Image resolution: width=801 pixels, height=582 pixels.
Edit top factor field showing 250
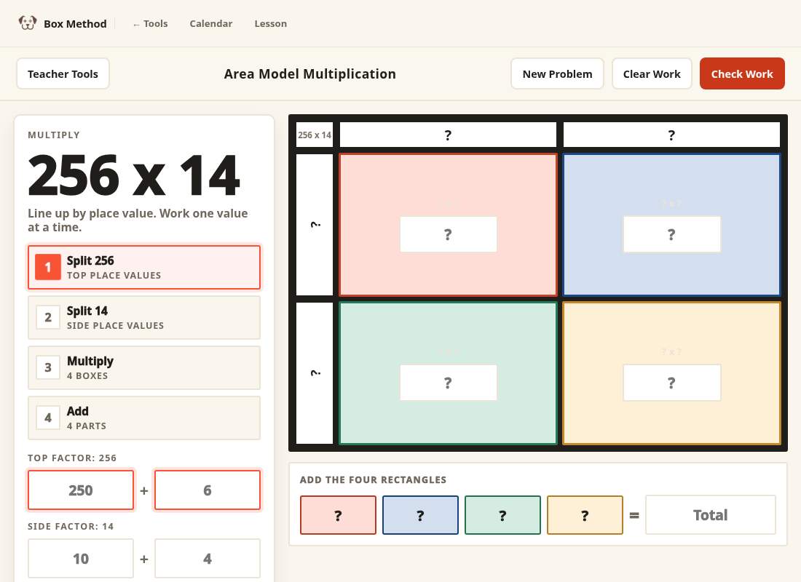click(81, 490)
